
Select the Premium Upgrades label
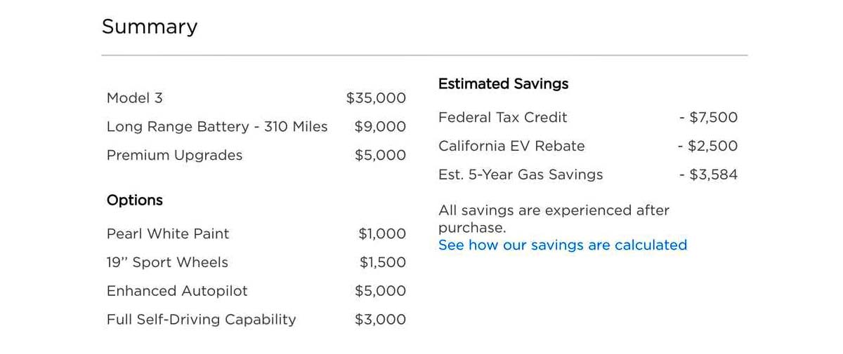coord(174,156)
